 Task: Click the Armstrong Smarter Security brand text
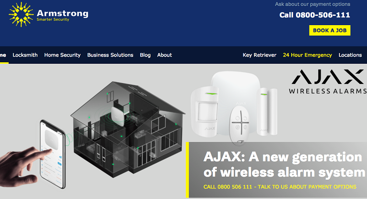62,15
